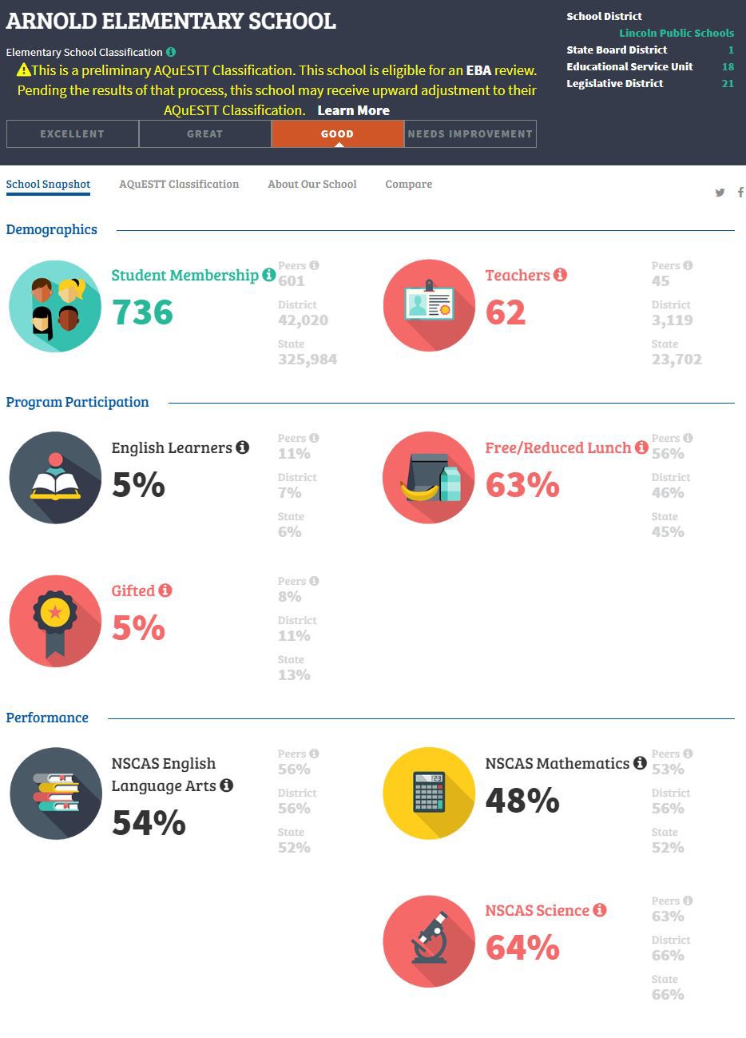
Task: Select the Compare tab
Action: (x=409, y=184)
